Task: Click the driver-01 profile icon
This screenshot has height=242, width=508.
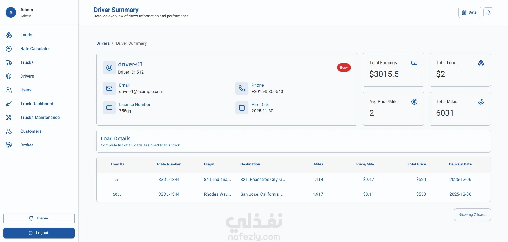Action: (x=109, y=68)
